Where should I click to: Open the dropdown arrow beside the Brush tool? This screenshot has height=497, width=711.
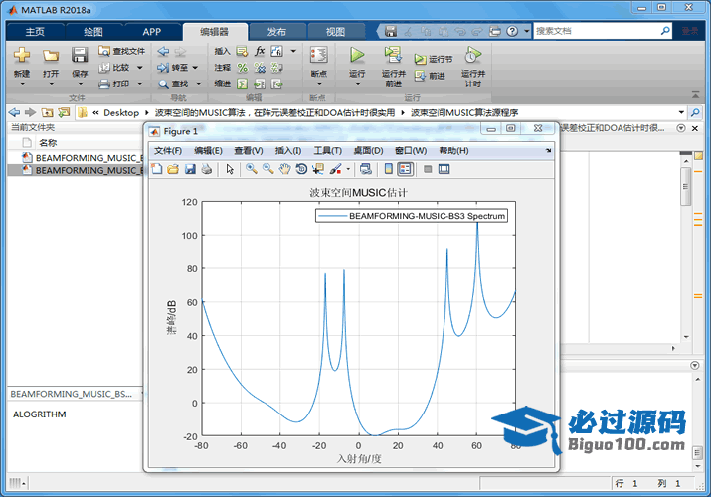(x=348, y=169)
